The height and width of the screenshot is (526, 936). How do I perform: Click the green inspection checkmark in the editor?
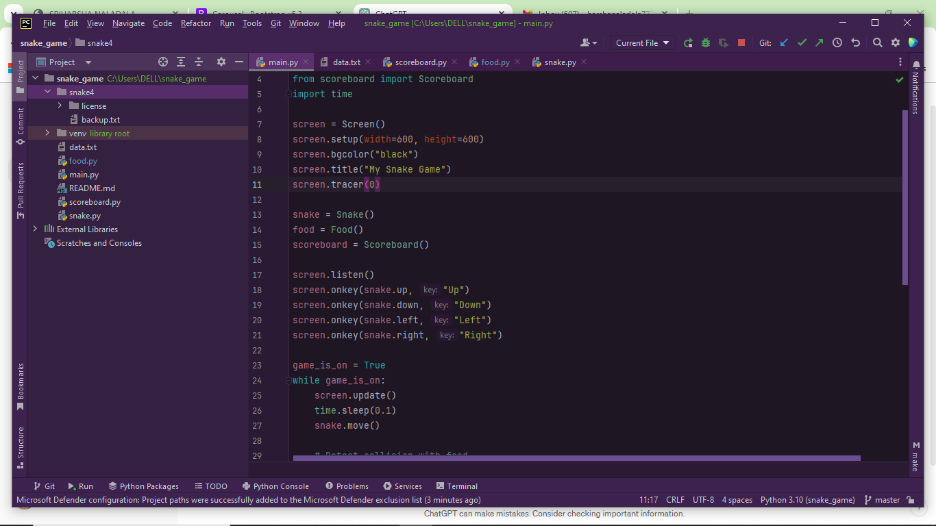coord(899,80)
